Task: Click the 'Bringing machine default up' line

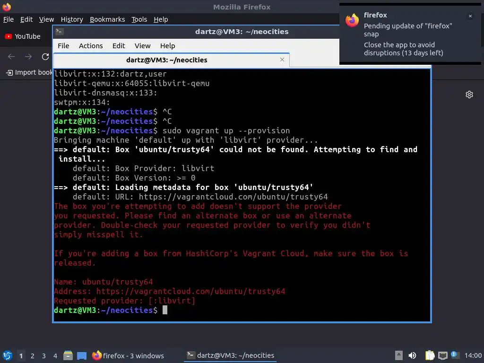Action: point(186,140)
